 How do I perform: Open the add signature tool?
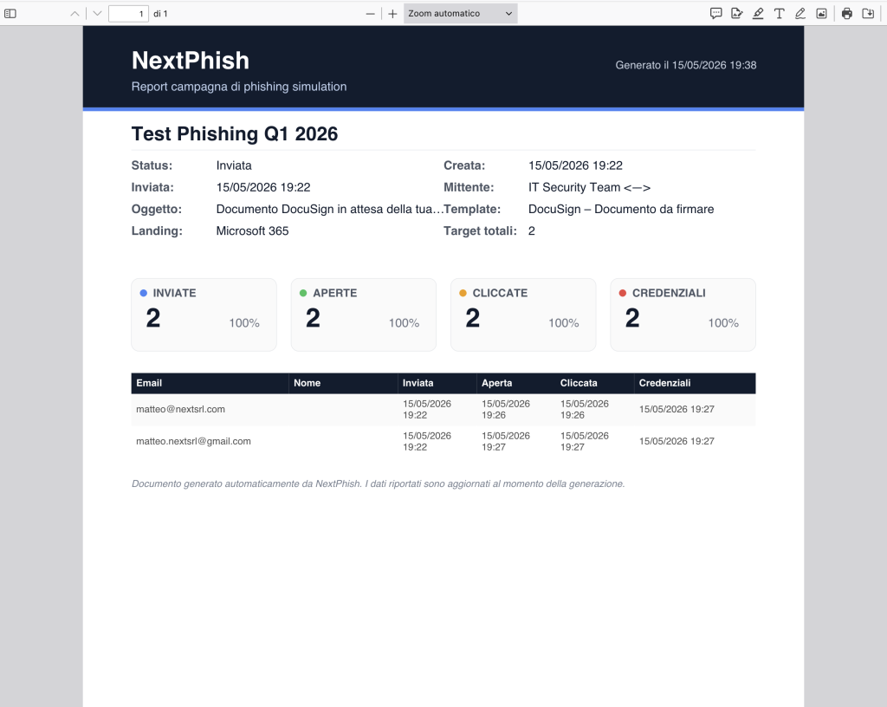click(x=736, y=14)
